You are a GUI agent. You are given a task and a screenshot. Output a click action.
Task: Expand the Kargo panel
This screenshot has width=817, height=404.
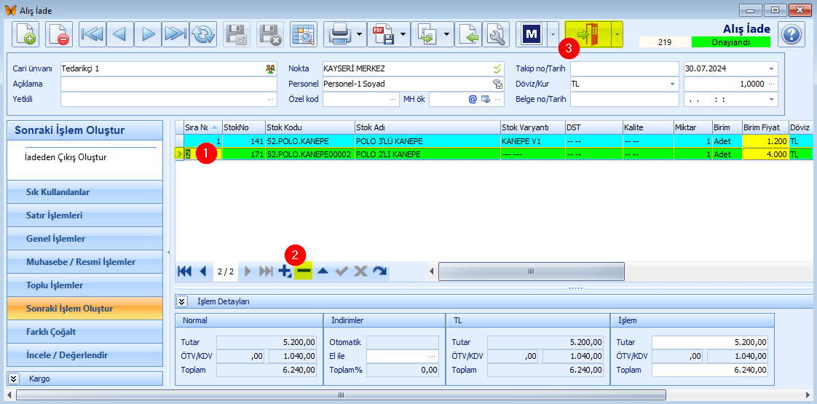[14, 379]
